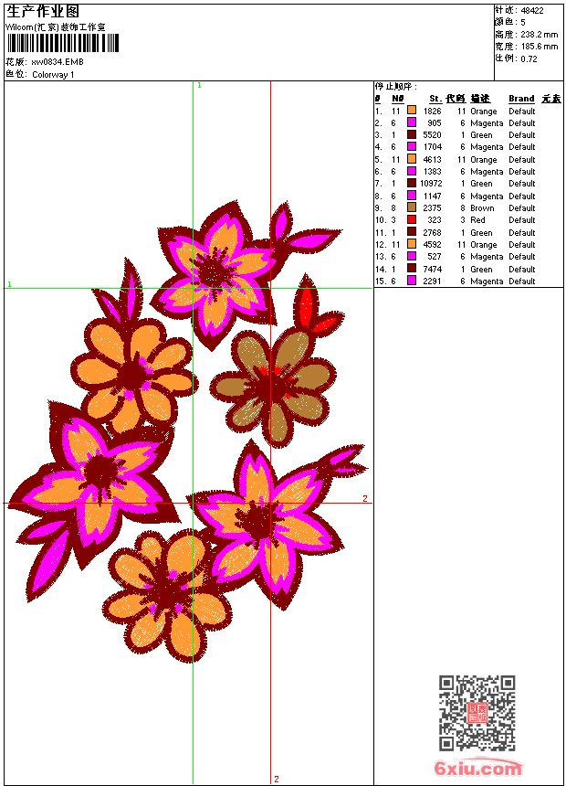This screenshot has height=786, width=566.
Task: Click the St. column header
Action: pyautogui.click(x=435, y=99)
